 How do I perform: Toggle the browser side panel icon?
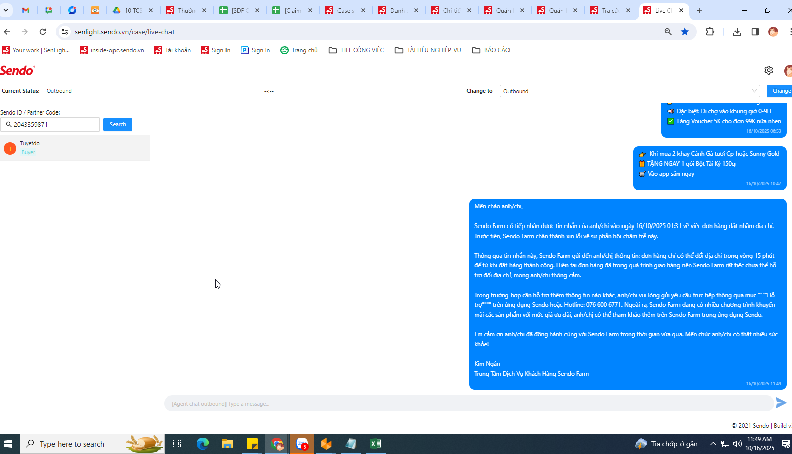point(755,32)
